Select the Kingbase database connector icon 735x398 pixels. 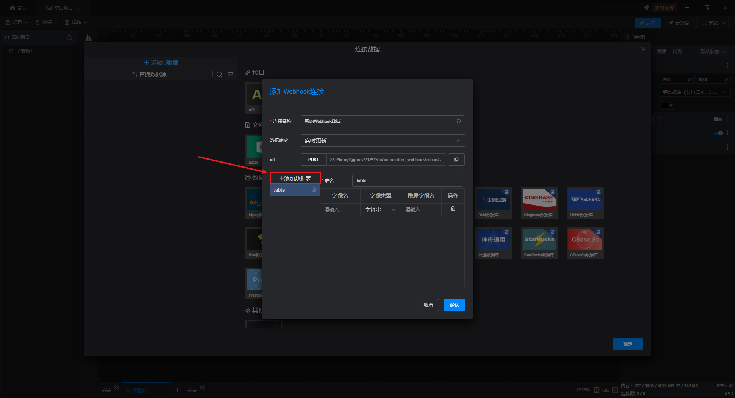click(x=539, y=199)
